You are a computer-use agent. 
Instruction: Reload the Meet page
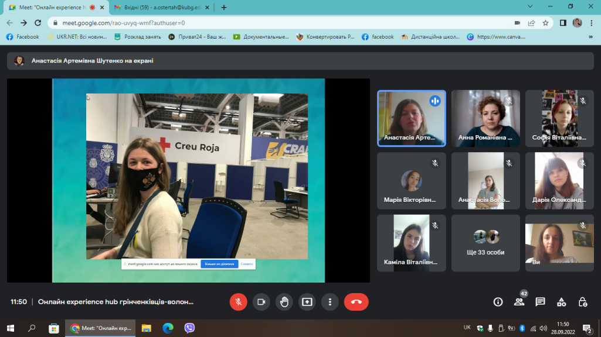tap(38, 23)
